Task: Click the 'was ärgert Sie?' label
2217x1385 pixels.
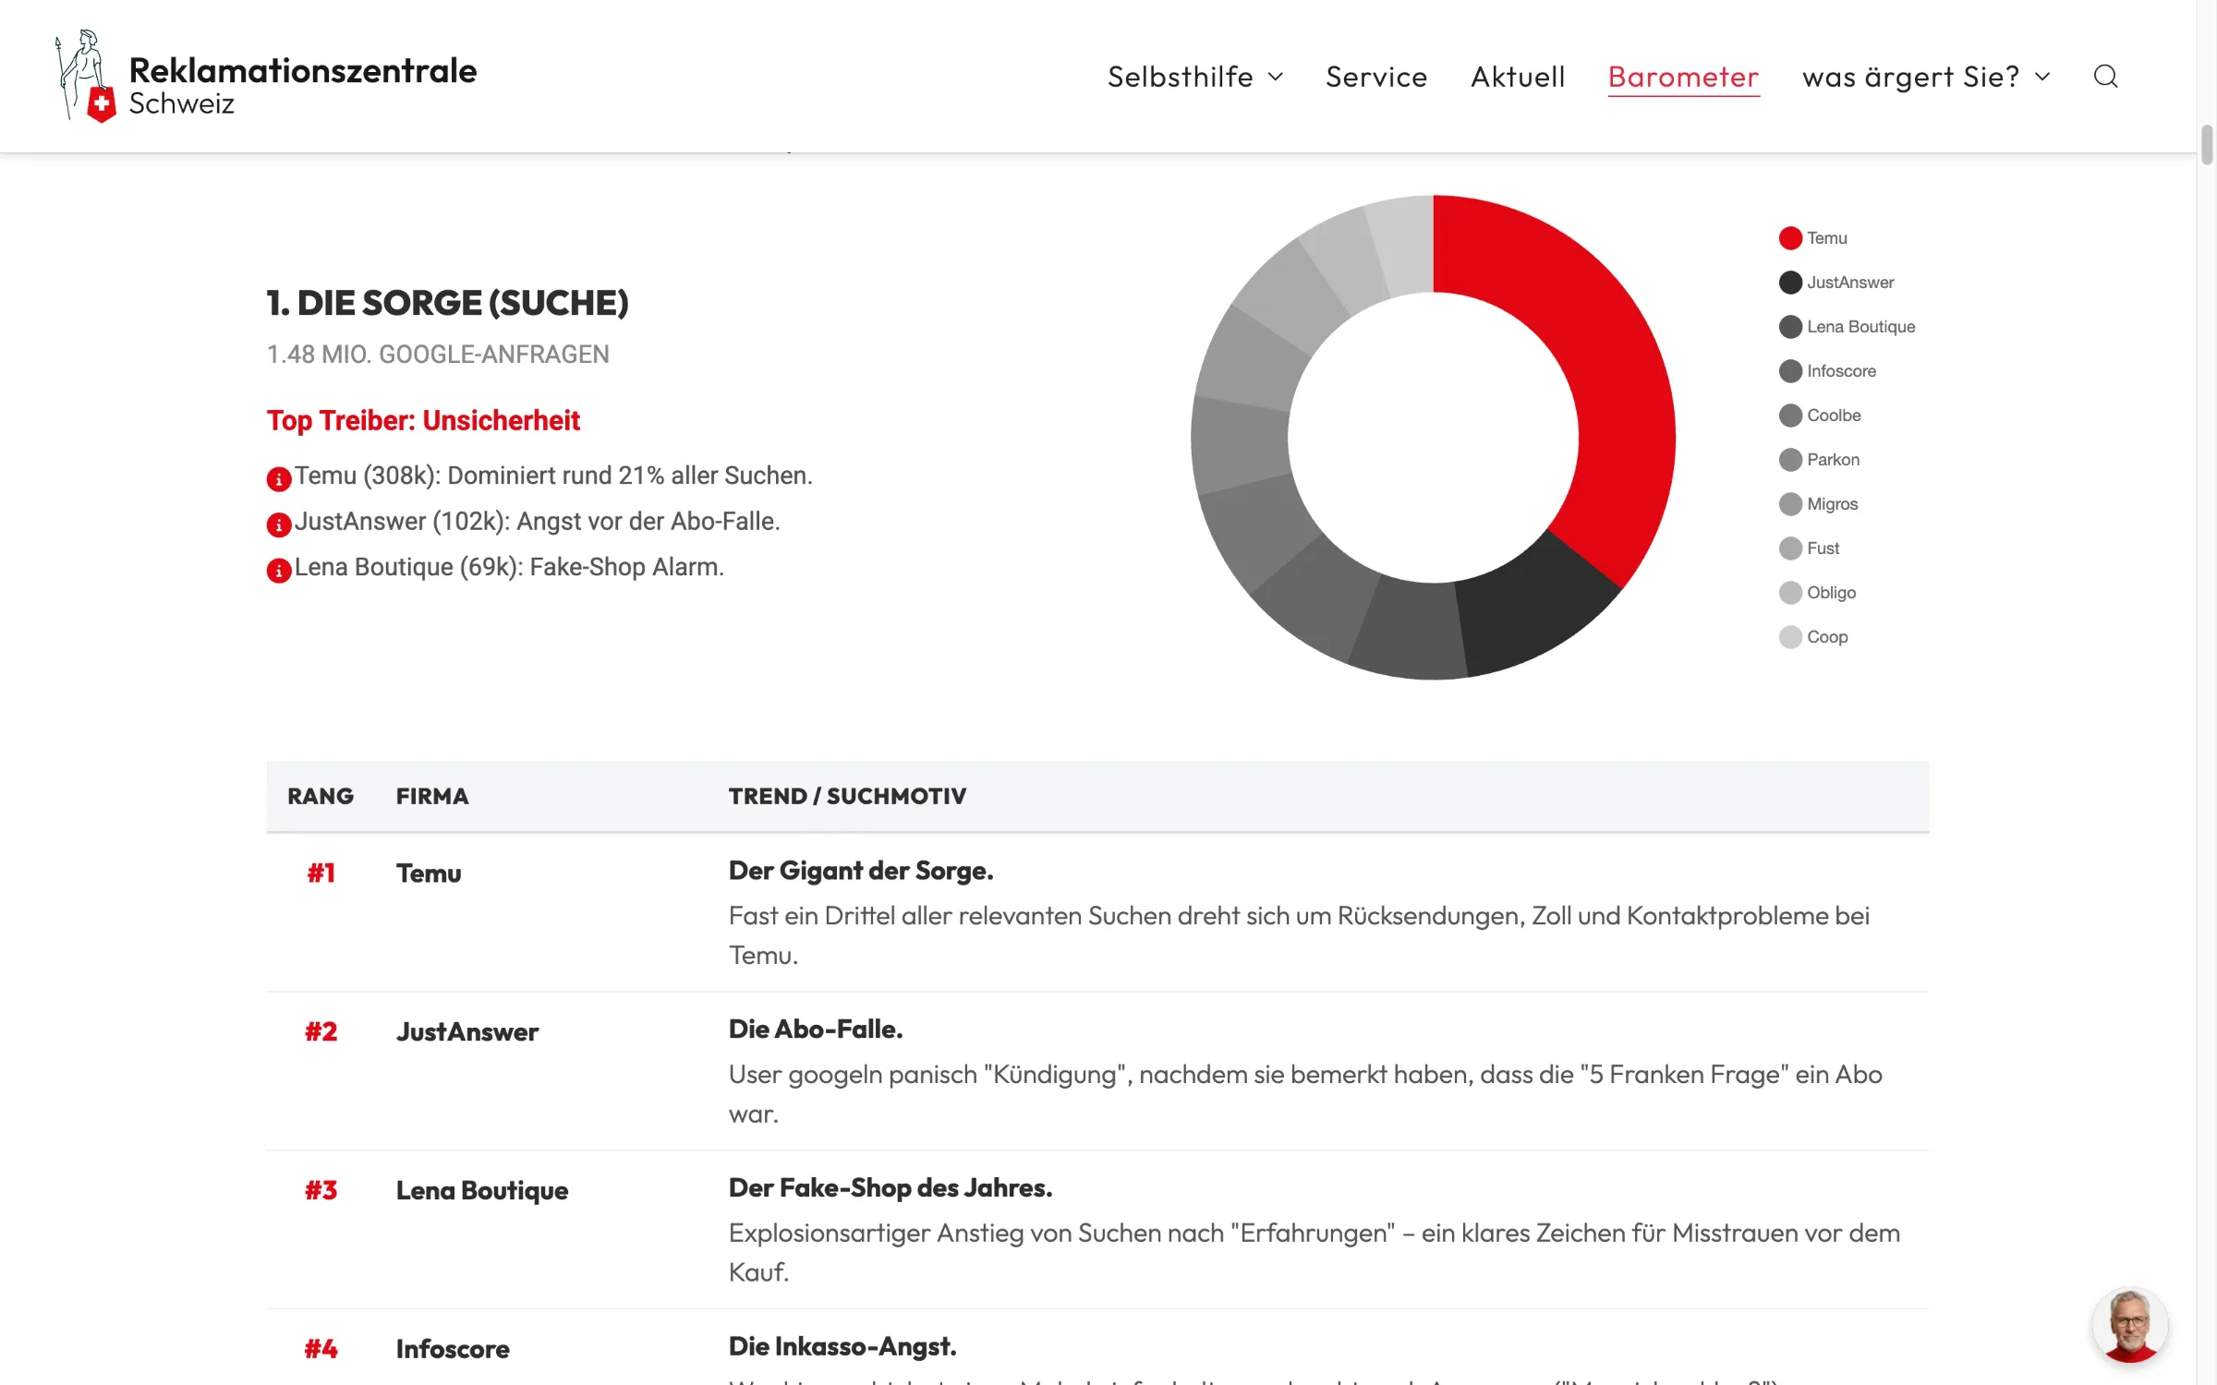Action: pyautogui.click(x=1910, y=77)
